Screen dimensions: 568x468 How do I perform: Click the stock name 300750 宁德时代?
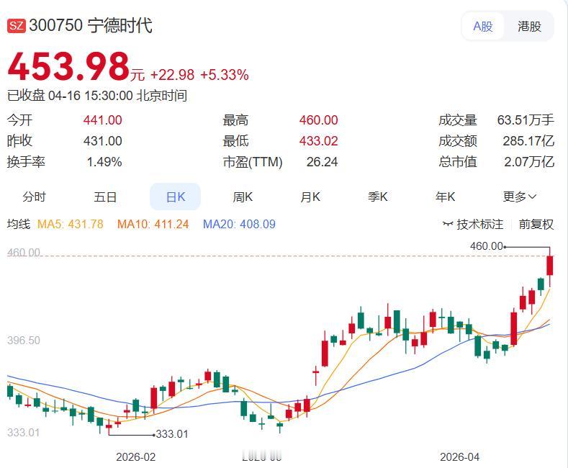[x=91, y=26]
